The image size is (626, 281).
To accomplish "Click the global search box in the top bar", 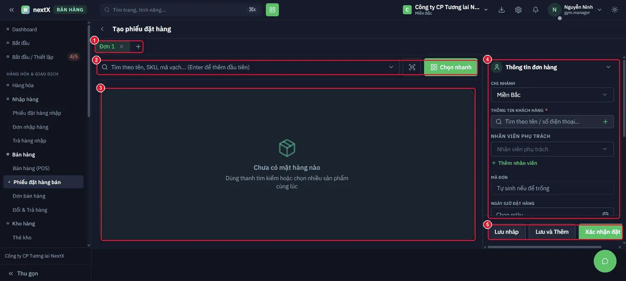I will coord(181,10).
